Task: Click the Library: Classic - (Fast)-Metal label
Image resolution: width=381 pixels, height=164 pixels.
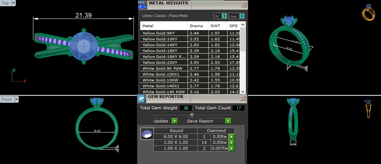Action: (x=165, y=16)
